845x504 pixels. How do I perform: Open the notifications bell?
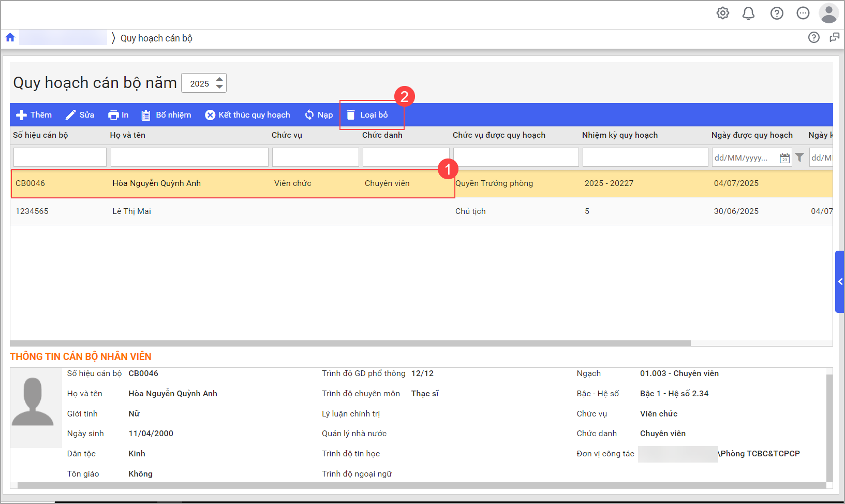(x=748, y=13)
